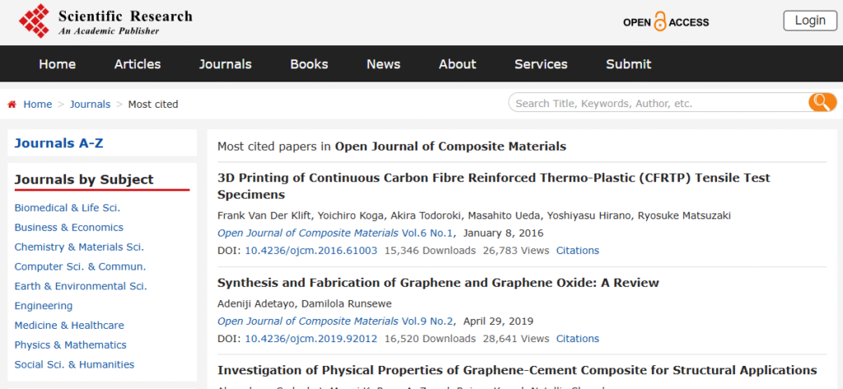Open the Home navigation menu item
Image resolution: width=843 pixels, height=389 pixels.
coord(57,64)
